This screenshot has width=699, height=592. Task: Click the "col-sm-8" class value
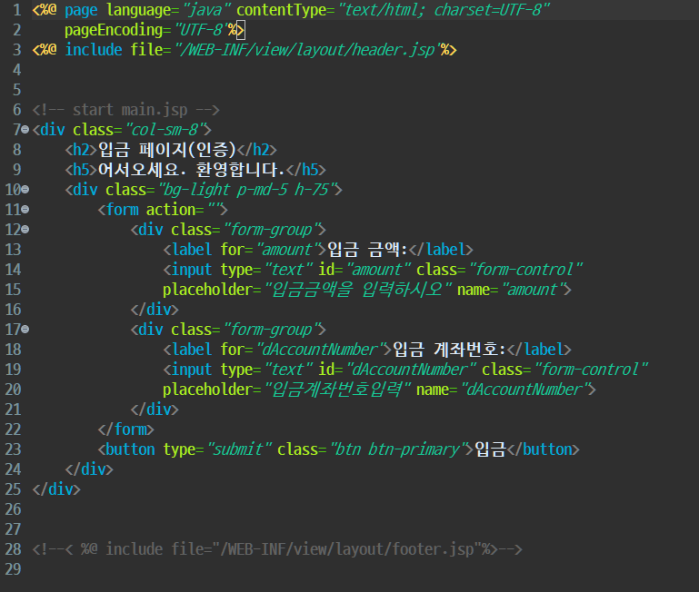(x=165, y=130)
